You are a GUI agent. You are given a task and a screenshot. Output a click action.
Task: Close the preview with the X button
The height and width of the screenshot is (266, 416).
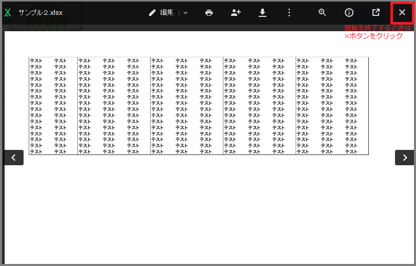402,13
